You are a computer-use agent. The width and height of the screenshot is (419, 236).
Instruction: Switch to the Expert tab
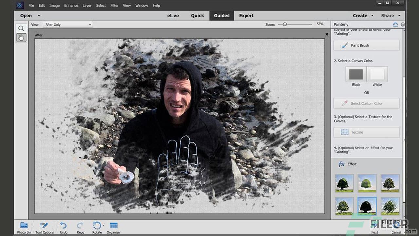(246, 15)
